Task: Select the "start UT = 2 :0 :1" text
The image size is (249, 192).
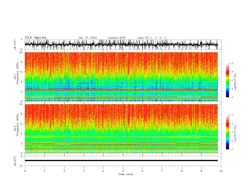Action: tap(152, 38)
